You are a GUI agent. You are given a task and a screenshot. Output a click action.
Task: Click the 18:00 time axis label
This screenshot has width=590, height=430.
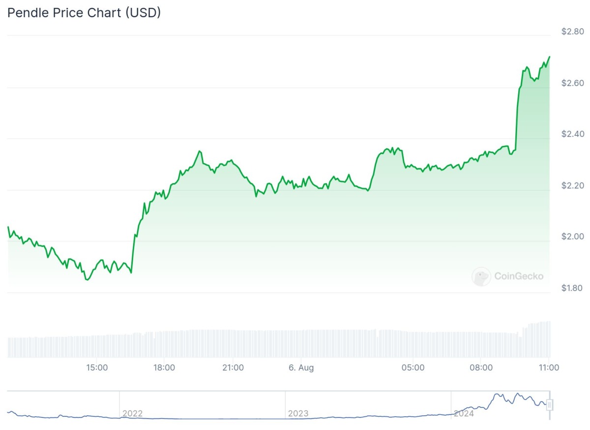point(164,367)
